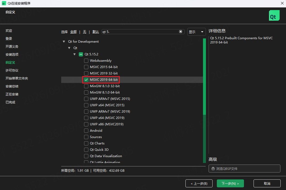286x190 pixels.
Task: Check UWP x64 (MSVC 2015)
Action: click(86, 105)
